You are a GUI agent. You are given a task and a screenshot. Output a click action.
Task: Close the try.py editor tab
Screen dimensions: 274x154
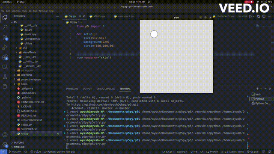pos(84,16)
